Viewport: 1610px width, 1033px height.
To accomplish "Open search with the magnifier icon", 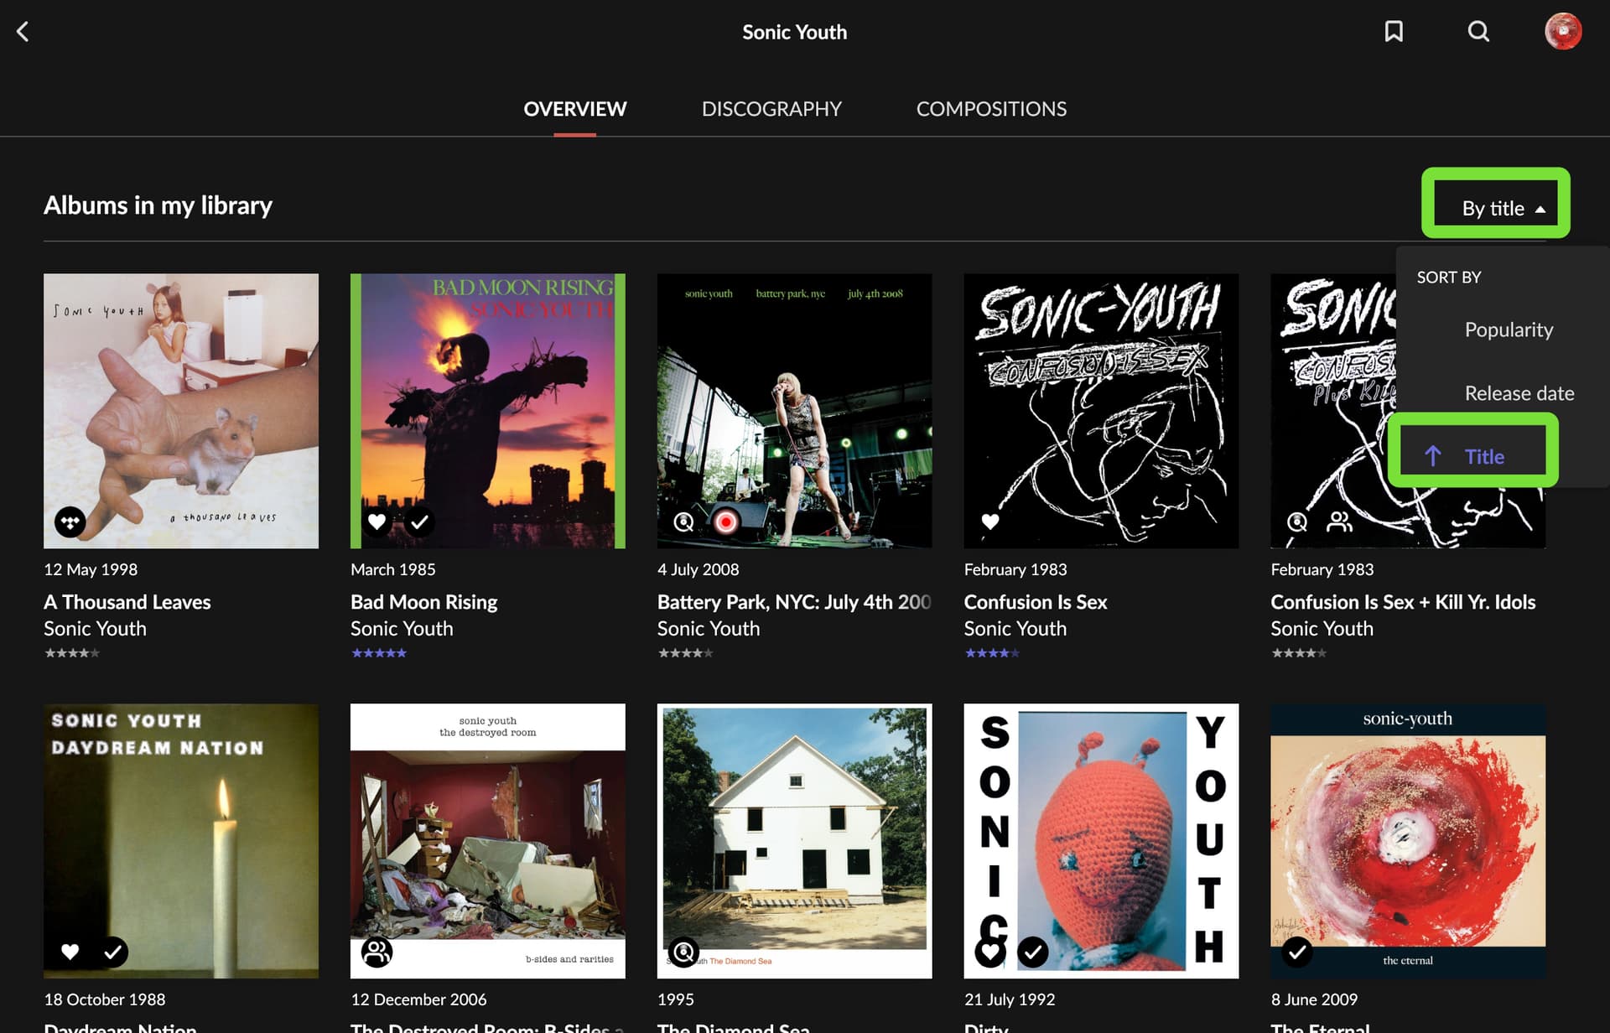I will click(x=1478, y=32).
